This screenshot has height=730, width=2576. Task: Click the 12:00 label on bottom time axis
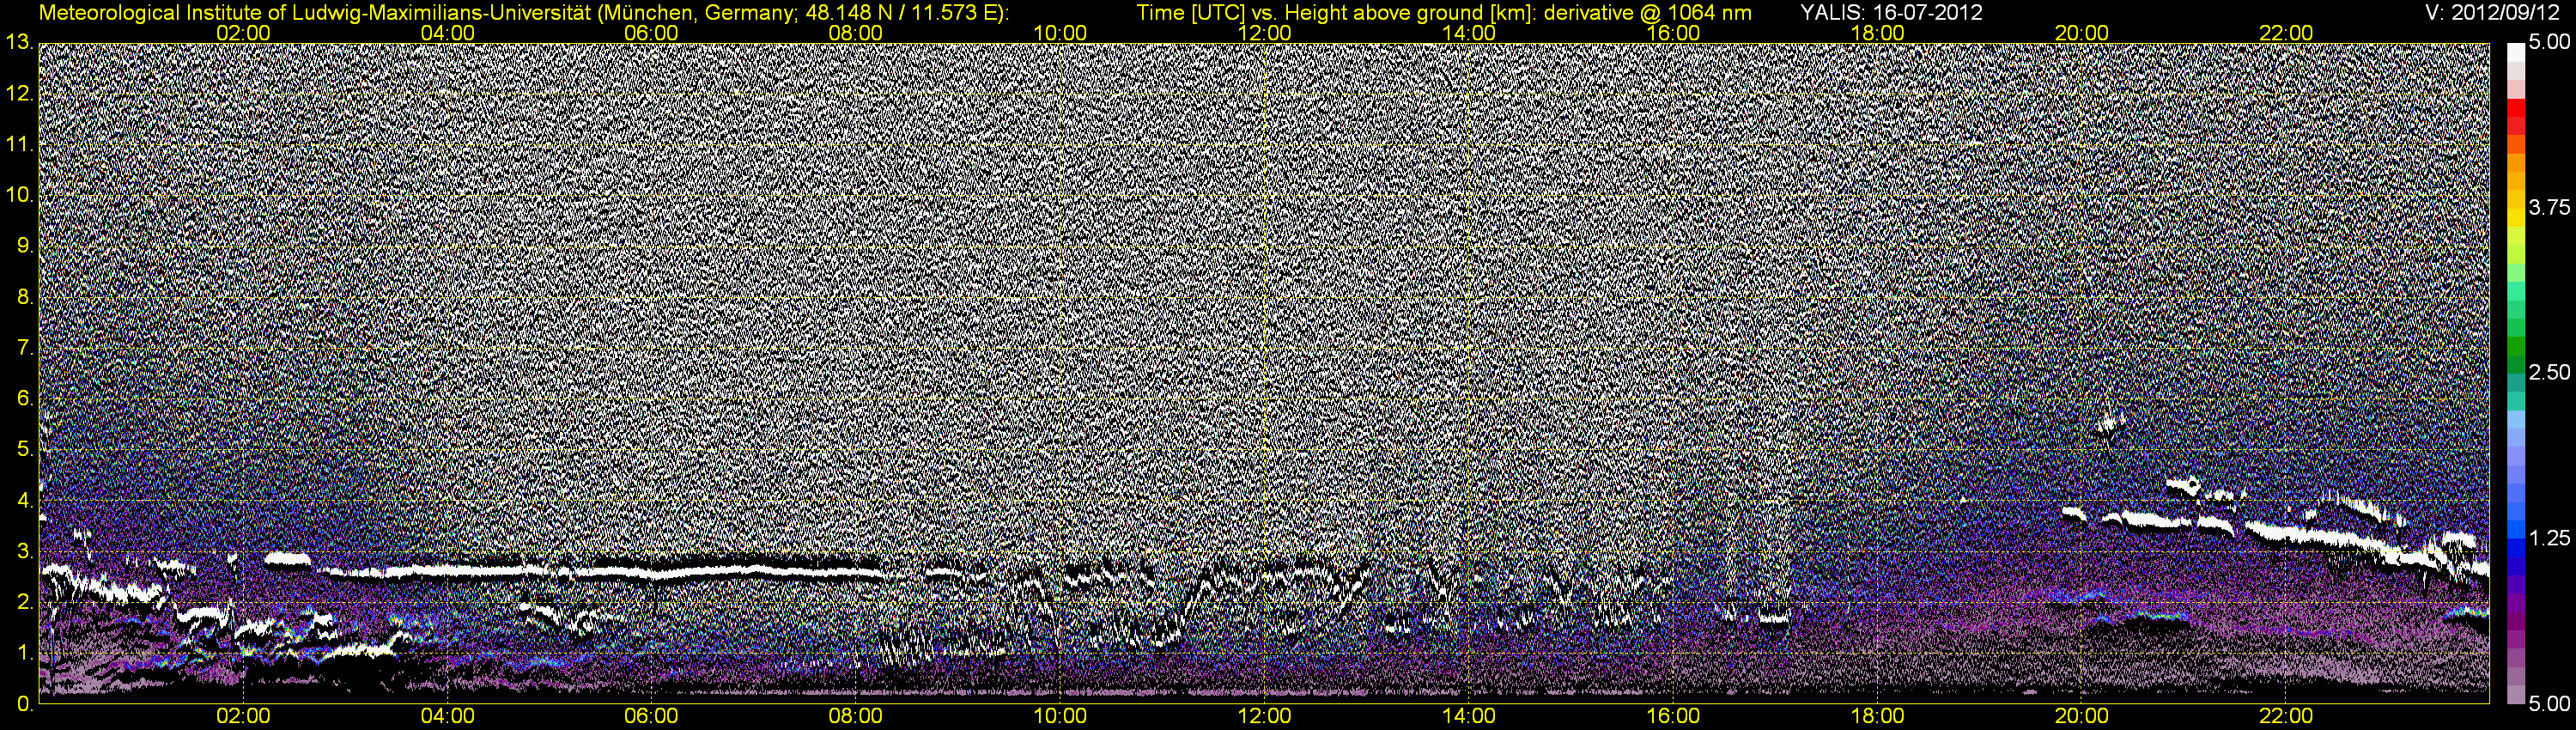click(1264, 716)
